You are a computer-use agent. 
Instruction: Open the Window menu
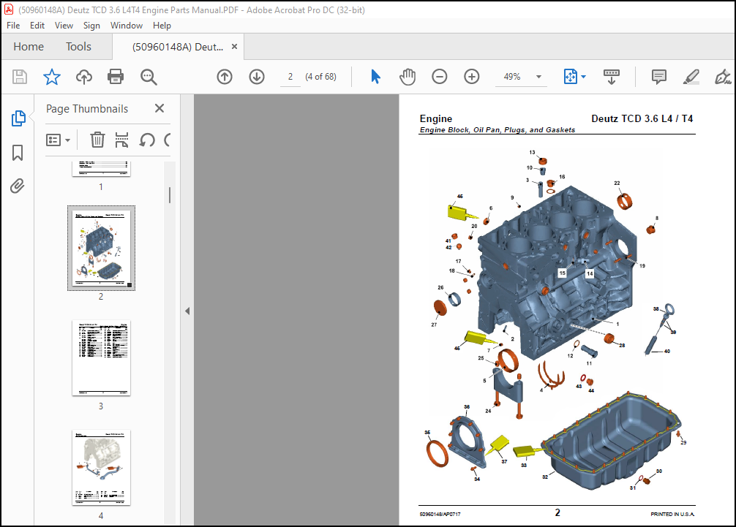tap(127, 26)
